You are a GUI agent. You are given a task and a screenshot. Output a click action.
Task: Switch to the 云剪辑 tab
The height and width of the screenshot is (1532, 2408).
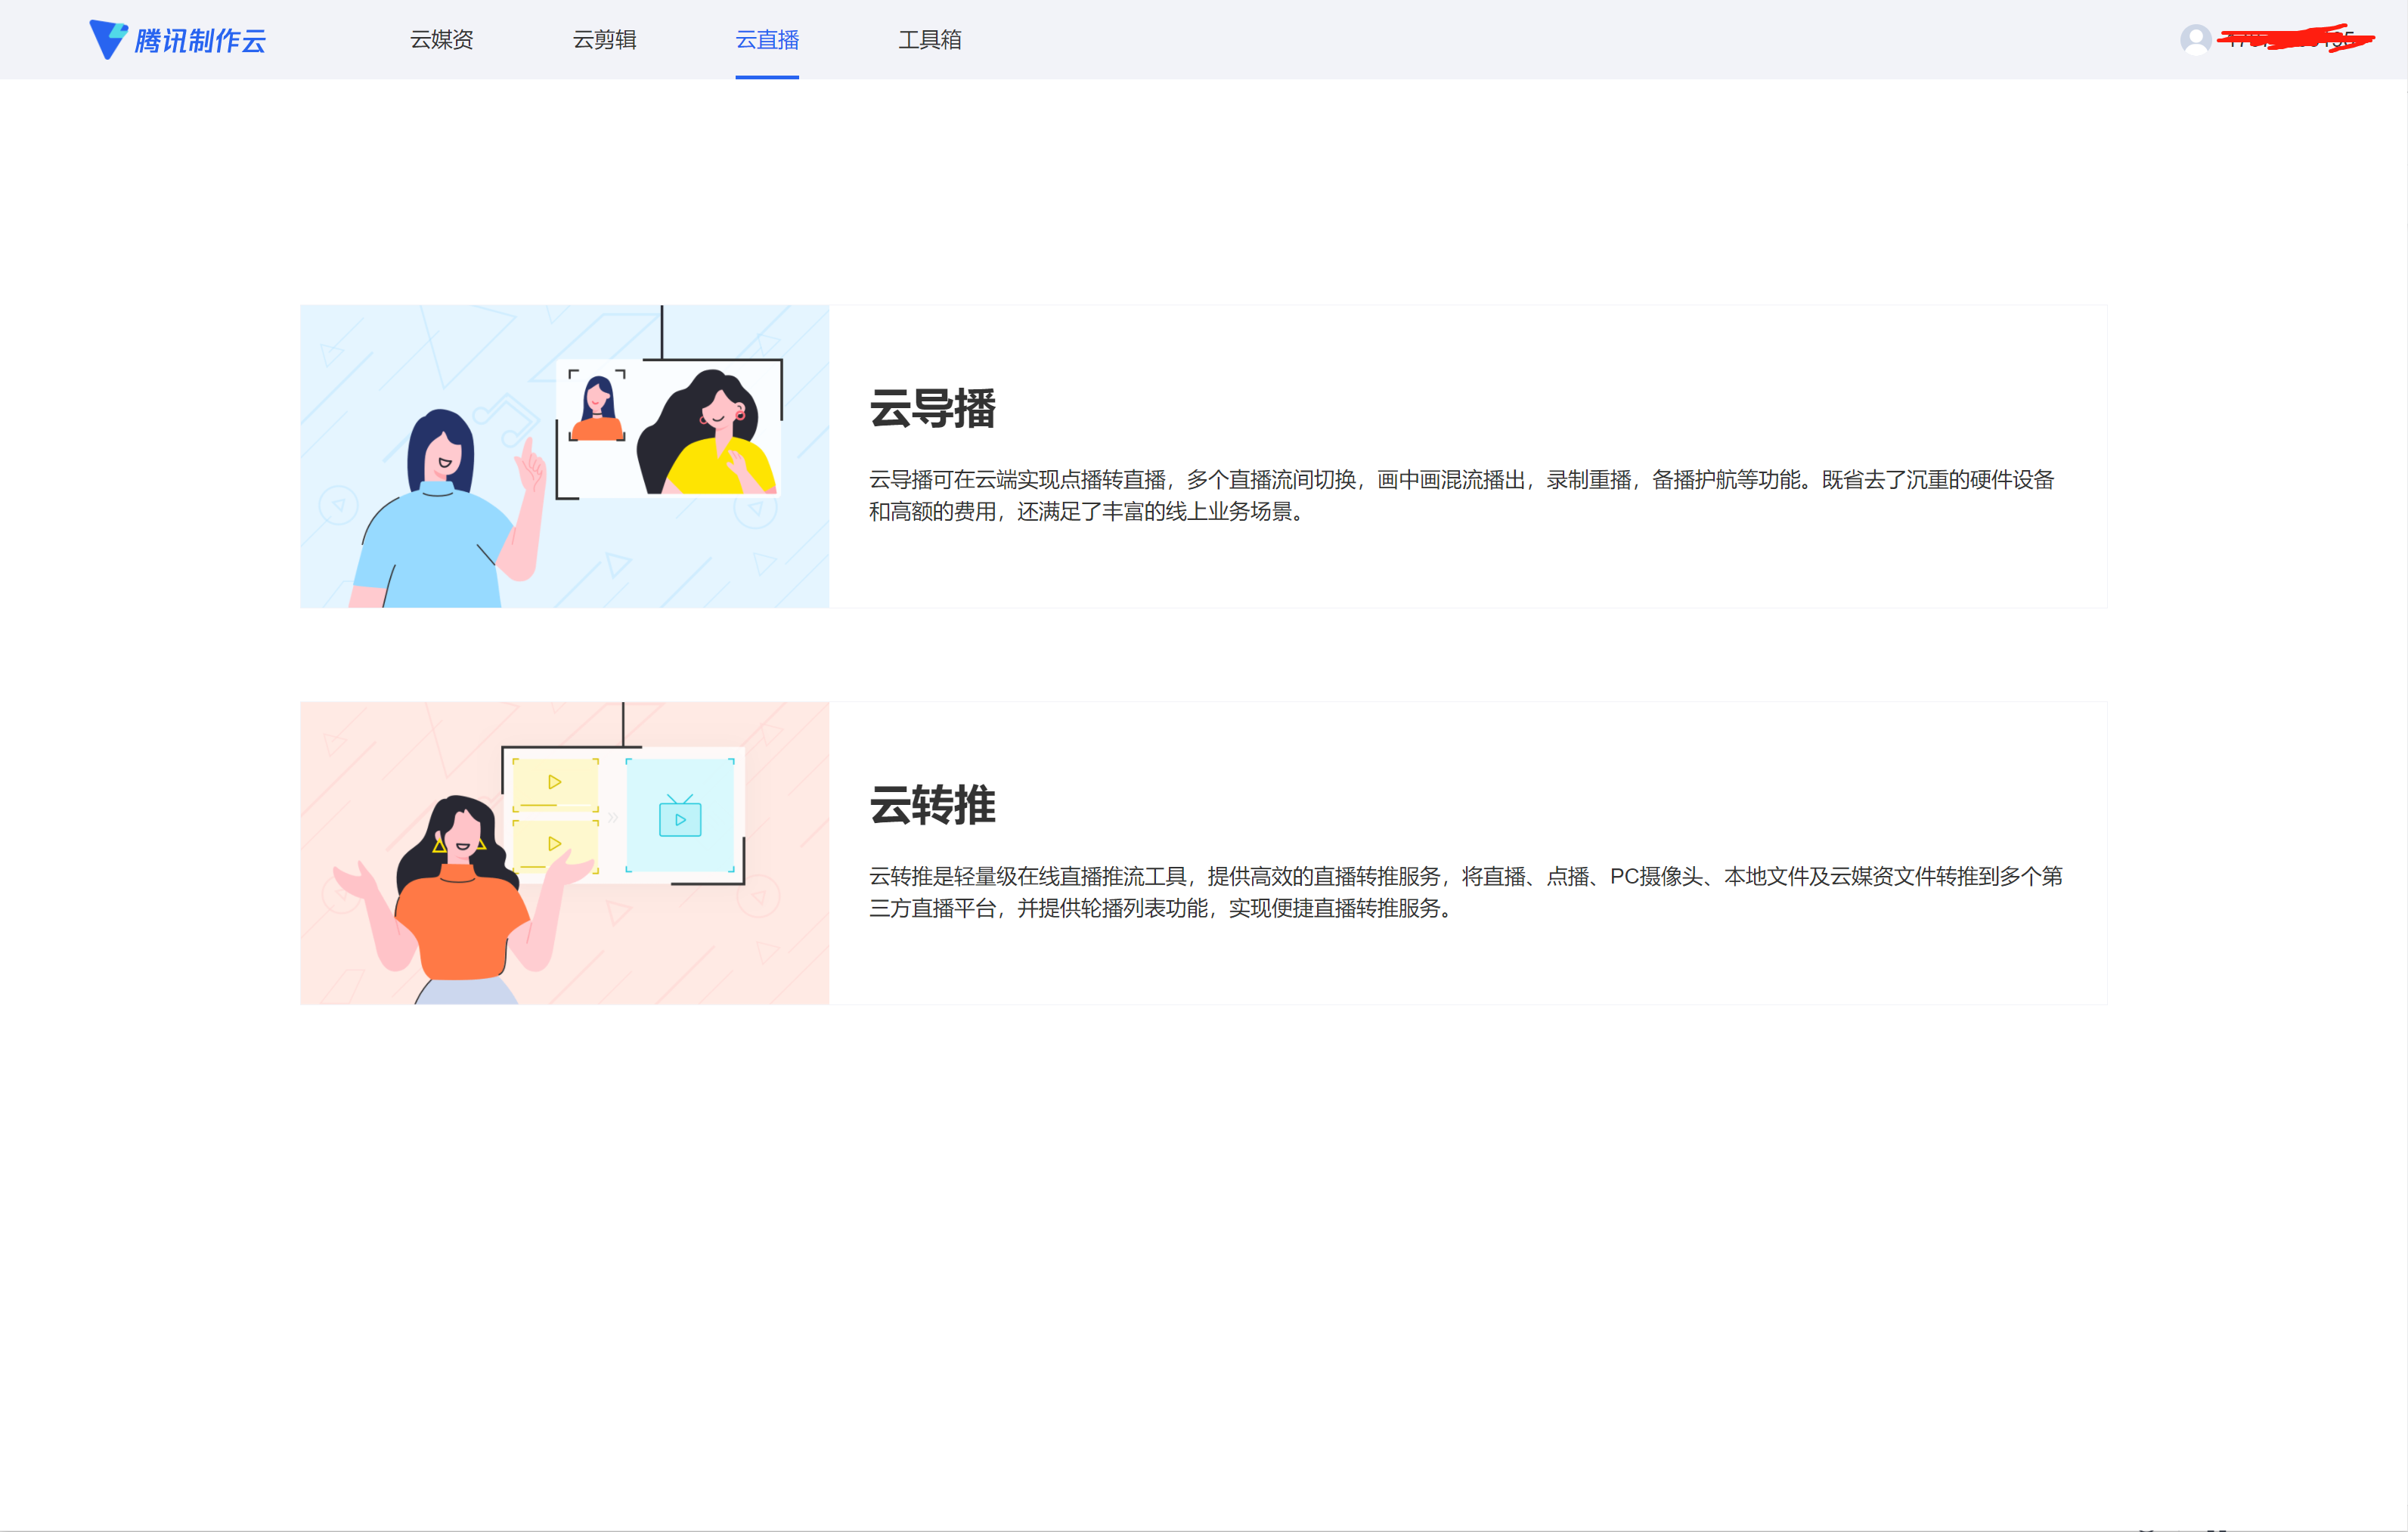coord(604,40)
